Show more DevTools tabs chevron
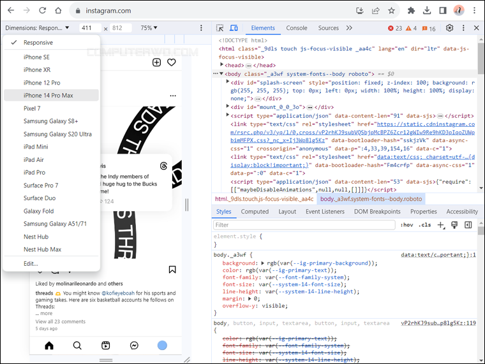The height and width of the screenshot is (364, 485). pos(349,28)
